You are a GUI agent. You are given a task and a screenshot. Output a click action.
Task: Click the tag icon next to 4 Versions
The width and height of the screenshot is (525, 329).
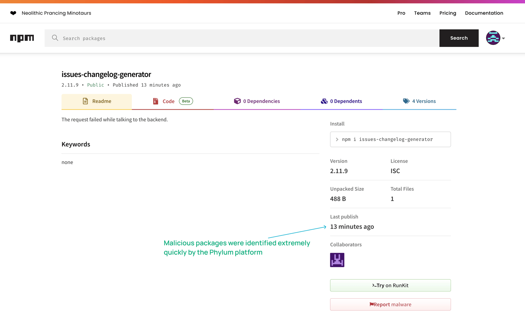[x=406, y=101]
